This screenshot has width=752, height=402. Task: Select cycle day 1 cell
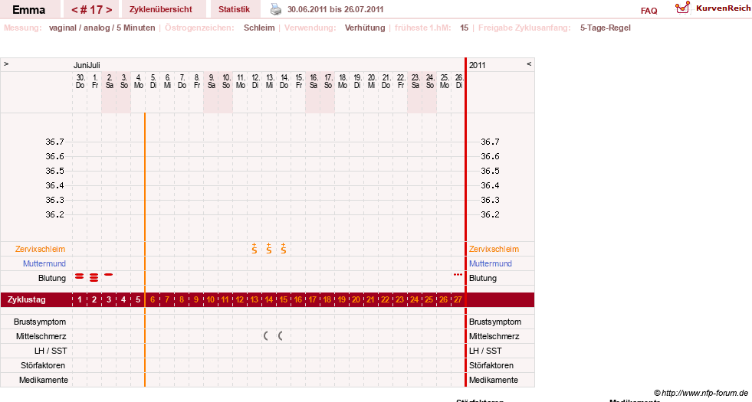pos(80,299)
